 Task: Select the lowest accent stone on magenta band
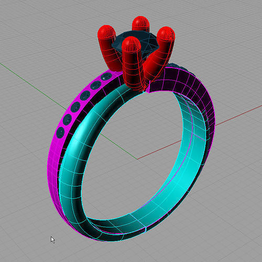(x=60, y=133)
